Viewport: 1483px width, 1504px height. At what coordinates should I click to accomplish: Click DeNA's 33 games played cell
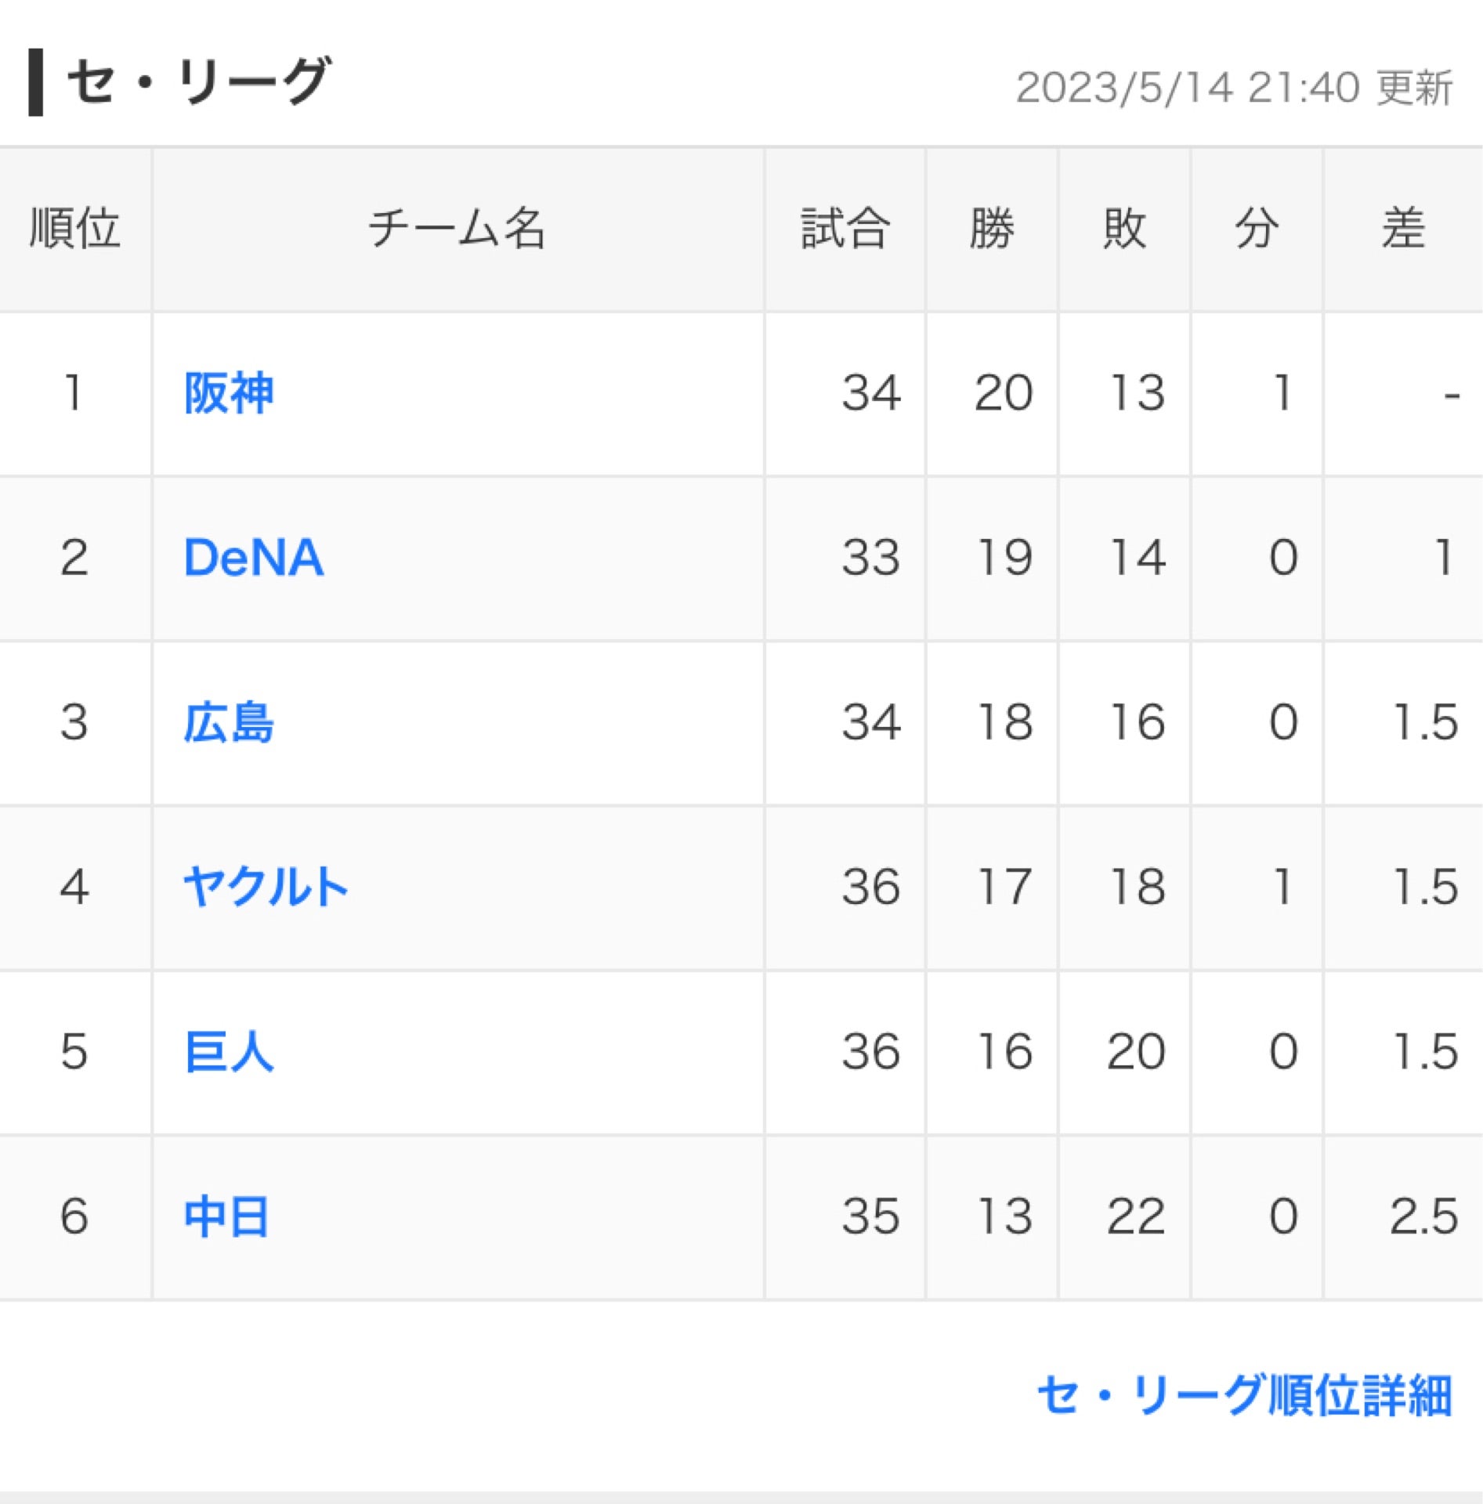coord(870,558)
